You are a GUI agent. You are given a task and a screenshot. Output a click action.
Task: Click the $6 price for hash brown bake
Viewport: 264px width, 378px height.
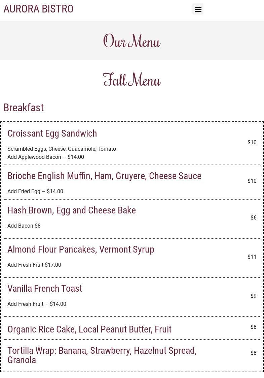coord(253,217)
